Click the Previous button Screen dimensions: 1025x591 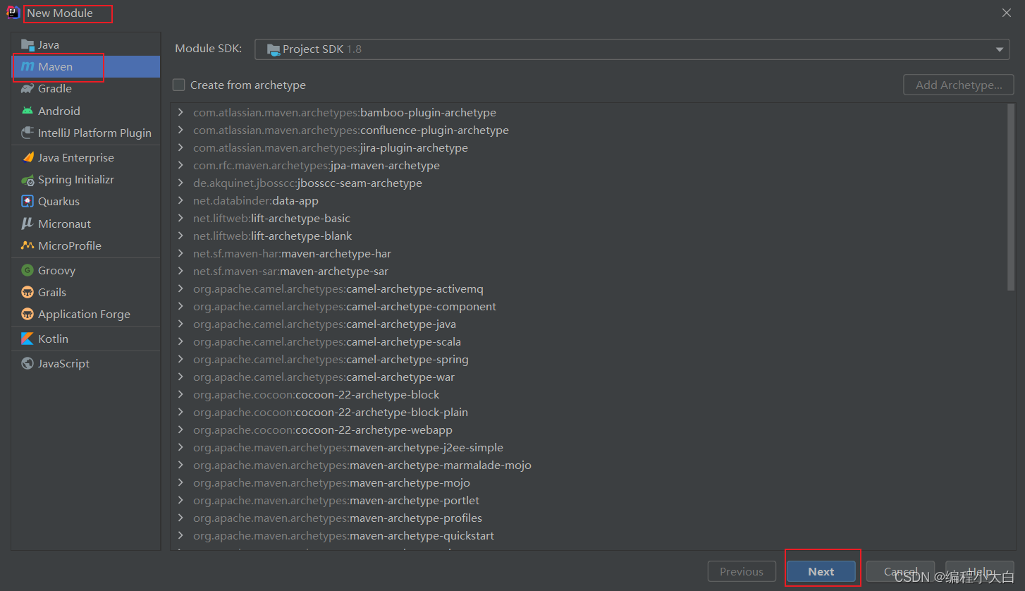coord(742,571)
